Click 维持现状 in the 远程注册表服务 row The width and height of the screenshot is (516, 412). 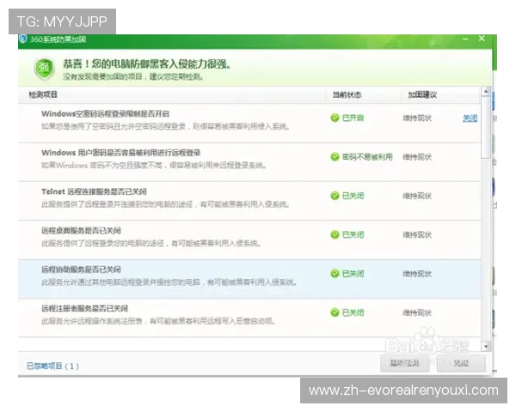[417, 312]
